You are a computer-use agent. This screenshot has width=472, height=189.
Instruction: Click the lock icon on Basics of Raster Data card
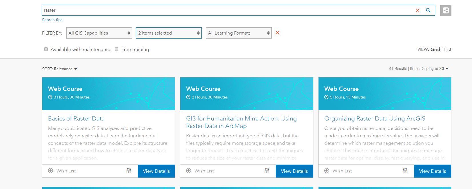[129, 171]
